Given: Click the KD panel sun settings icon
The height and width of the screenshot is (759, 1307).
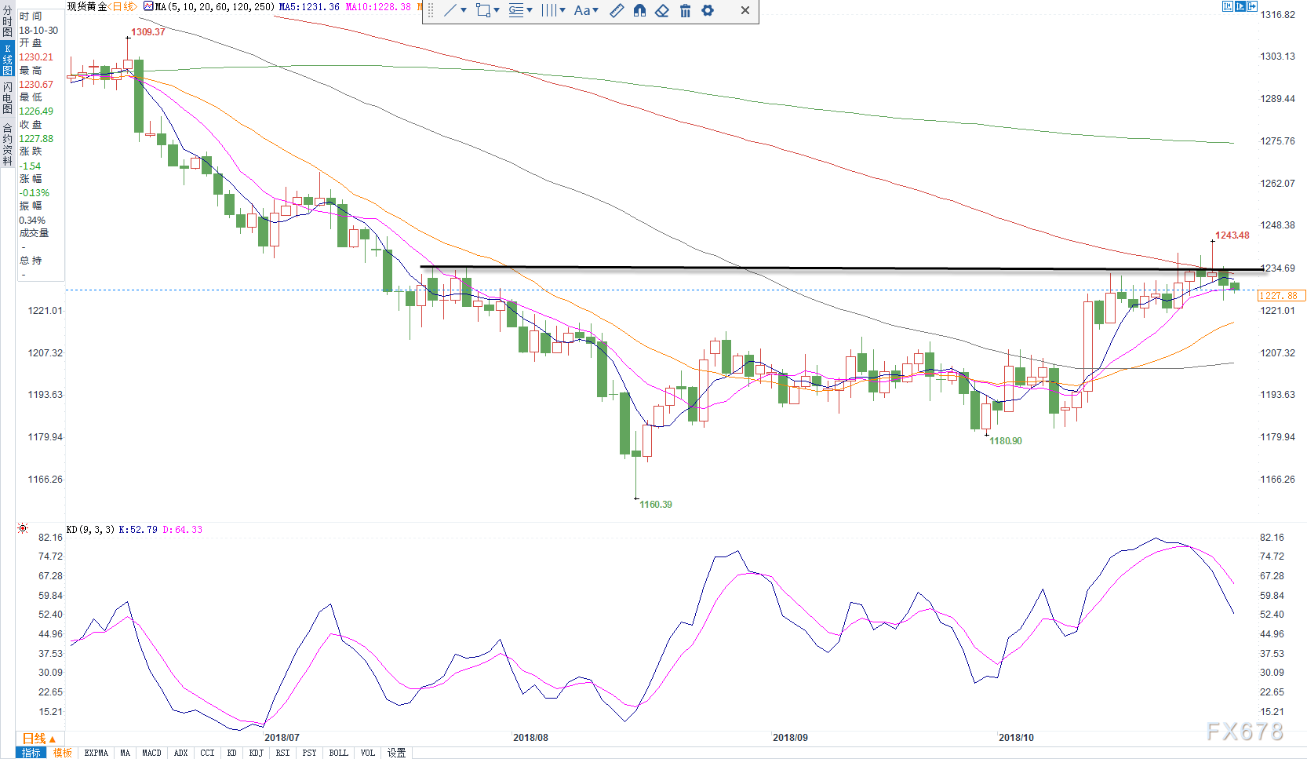Looking at the screenshot, I should pyautogui.click(x=23, y=528).
